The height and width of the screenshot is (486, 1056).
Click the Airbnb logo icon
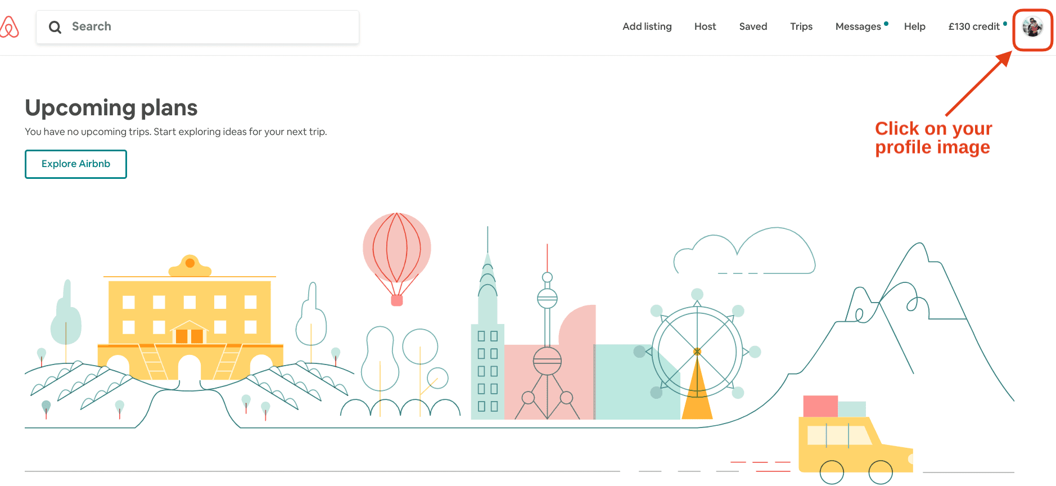point(9,27)
